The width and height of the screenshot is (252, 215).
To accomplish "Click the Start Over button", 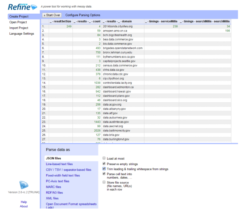I will [x=52, y=15].
